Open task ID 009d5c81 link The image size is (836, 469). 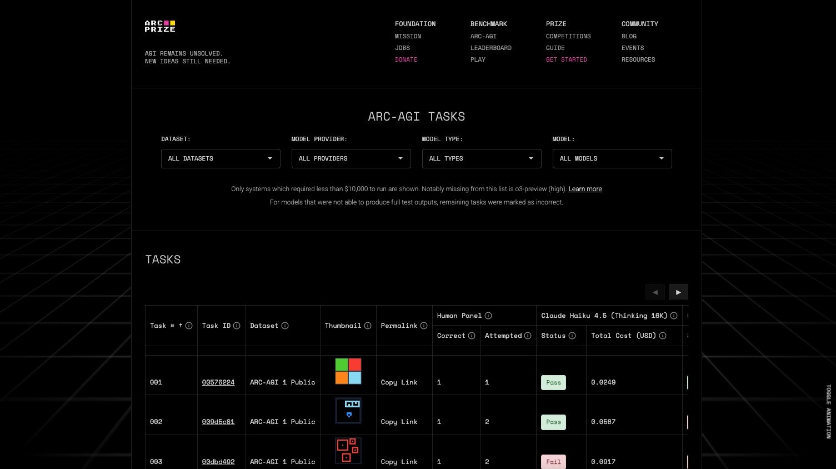pos(218,422)
